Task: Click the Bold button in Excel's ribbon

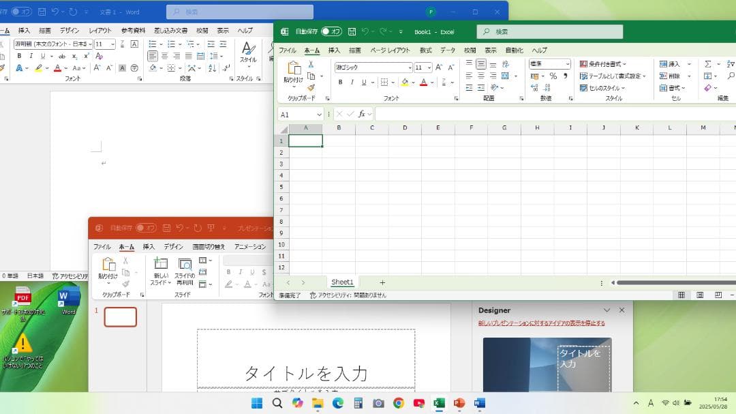Action: [340, 83]
